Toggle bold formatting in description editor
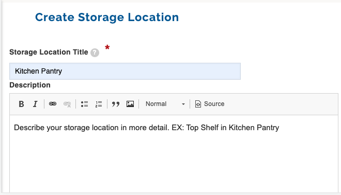Screen dimensions: 341x195 tap(21, 104)
